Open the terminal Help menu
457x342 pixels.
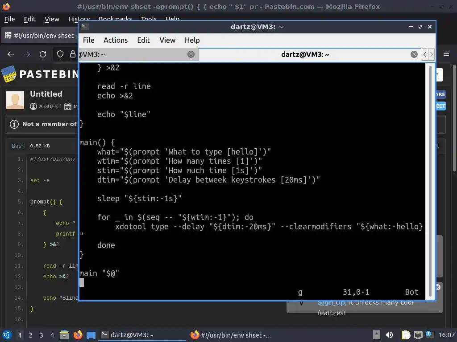(x=192, y=40)
